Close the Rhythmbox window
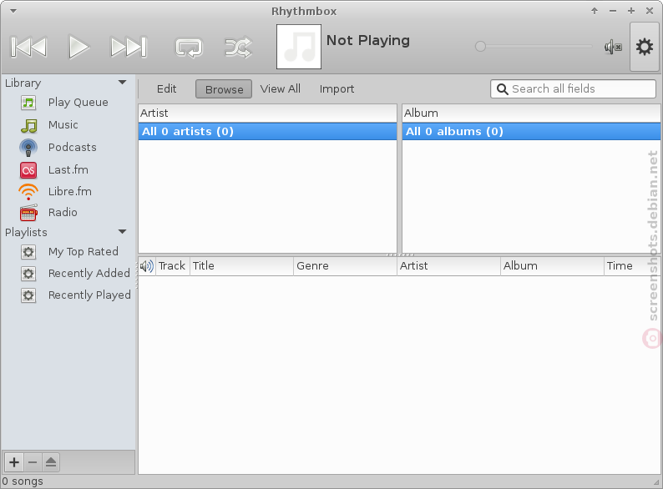The width and height of the screenshot is (663, 489). pos(650,11)
